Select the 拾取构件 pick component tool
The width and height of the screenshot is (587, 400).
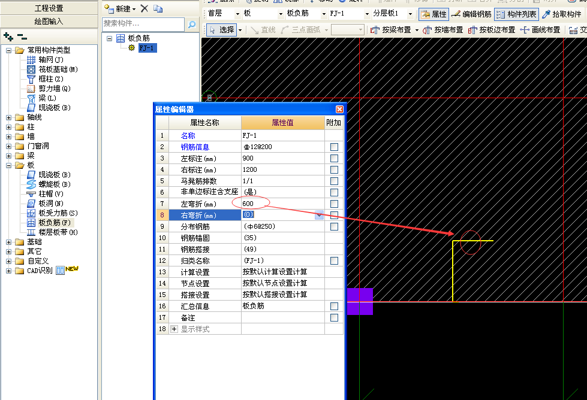[562, 14]
